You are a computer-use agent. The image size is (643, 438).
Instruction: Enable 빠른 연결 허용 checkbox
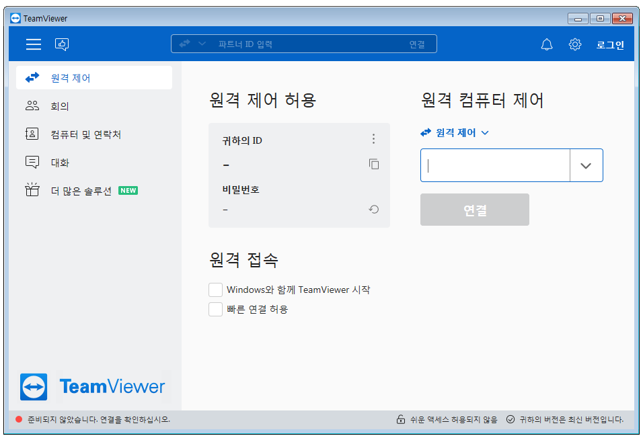pos(216,309)
